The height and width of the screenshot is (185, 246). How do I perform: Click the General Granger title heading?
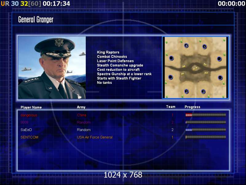pyautogui.click(x=36, y=20)
